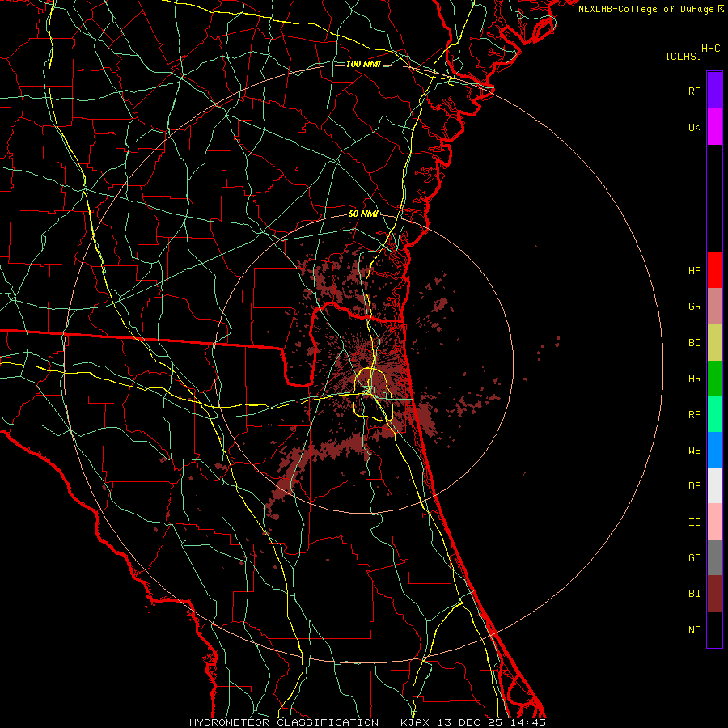The height and width of the screenshot is (728, 728).
Task: Click the NEXLAB-College of DuPage credit text
Action: pyautogui.click(x=645, y=9)
